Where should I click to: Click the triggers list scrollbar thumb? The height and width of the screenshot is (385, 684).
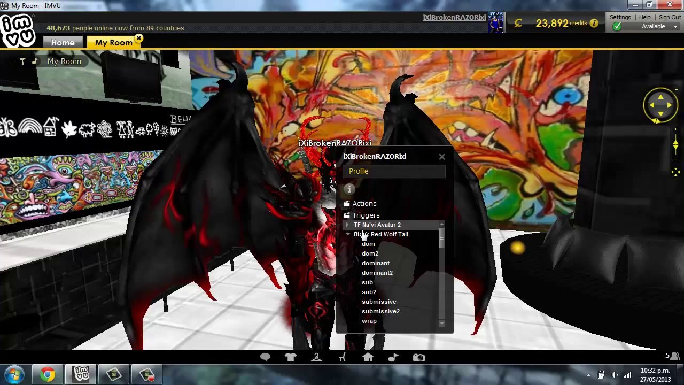point(441,239)
